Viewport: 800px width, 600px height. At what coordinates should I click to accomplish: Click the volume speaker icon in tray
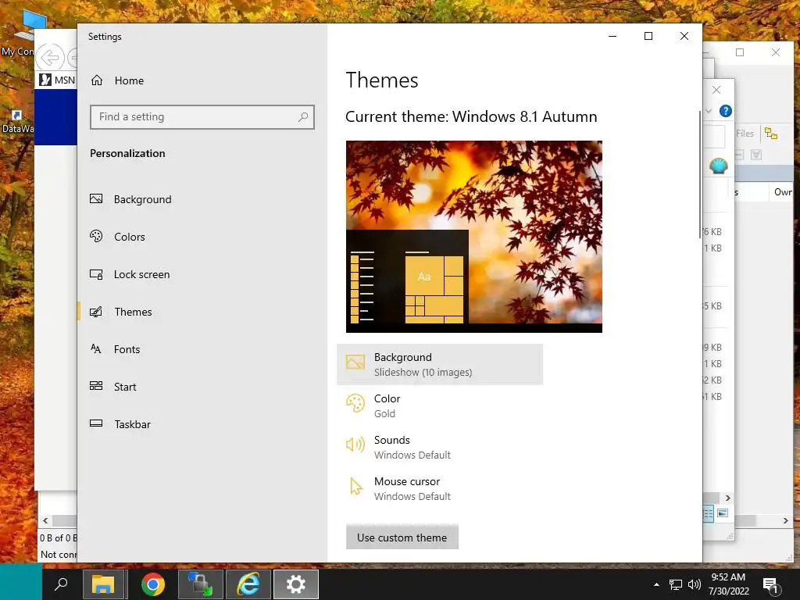click(x=695, y=584)
